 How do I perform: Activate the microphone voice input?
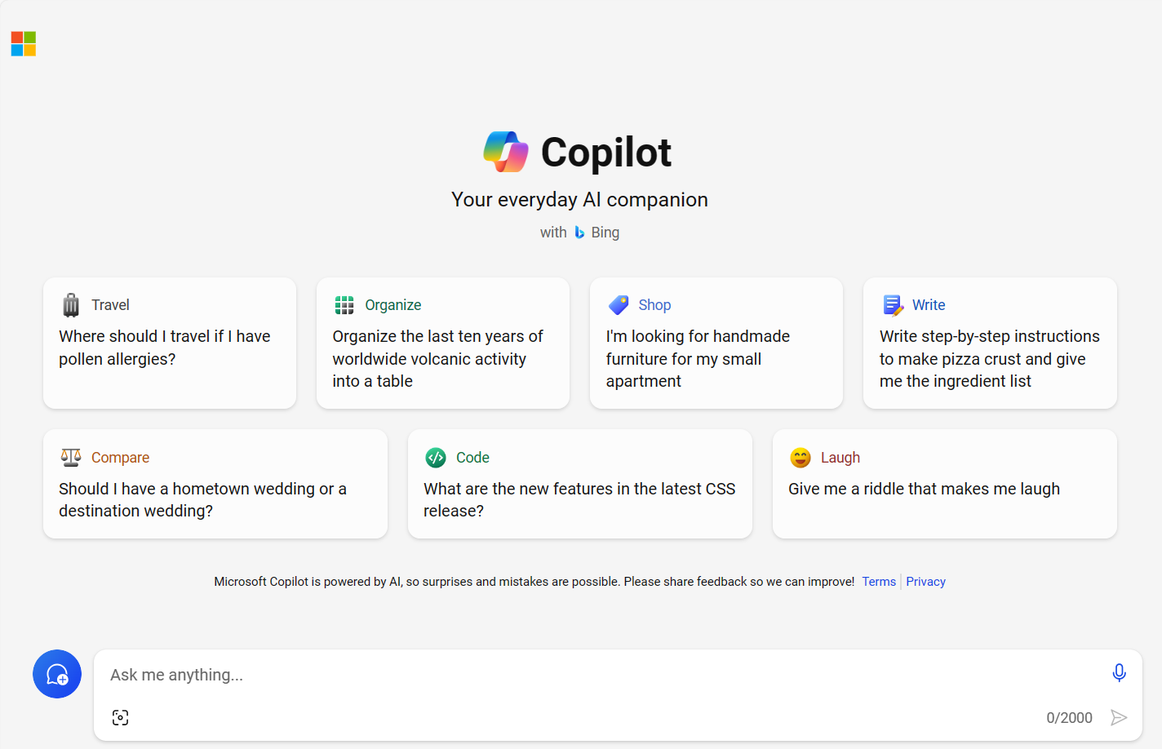click(x=1120, y=672)
